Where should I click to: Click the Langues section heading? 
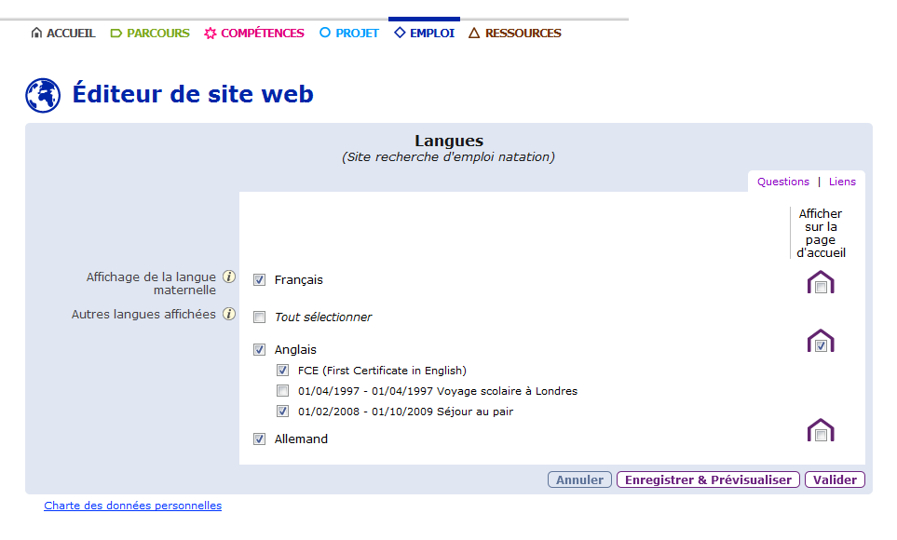(449, 141)
